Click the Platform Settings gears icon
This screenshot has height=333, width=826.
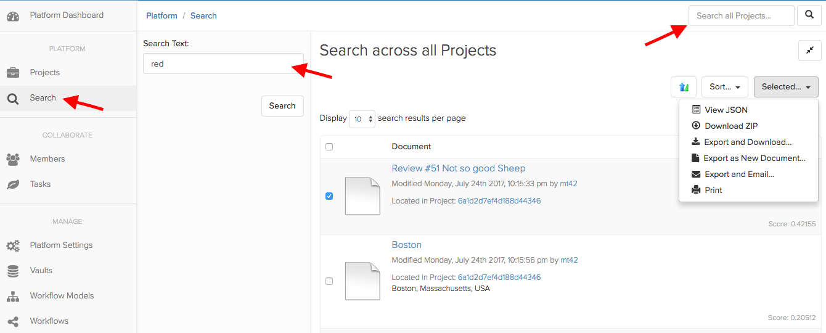[x=13, y=245]
